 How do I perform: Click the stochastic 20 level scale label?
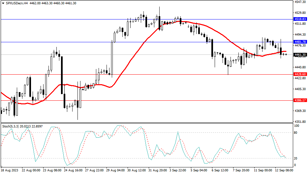(296, 158)
